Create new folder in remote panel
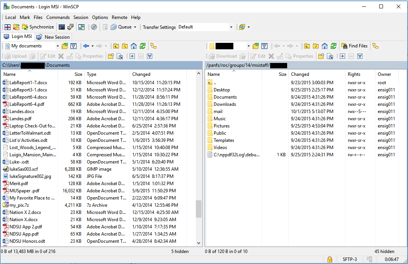Screen dimensions: 408x264 (x=321, y=56)
